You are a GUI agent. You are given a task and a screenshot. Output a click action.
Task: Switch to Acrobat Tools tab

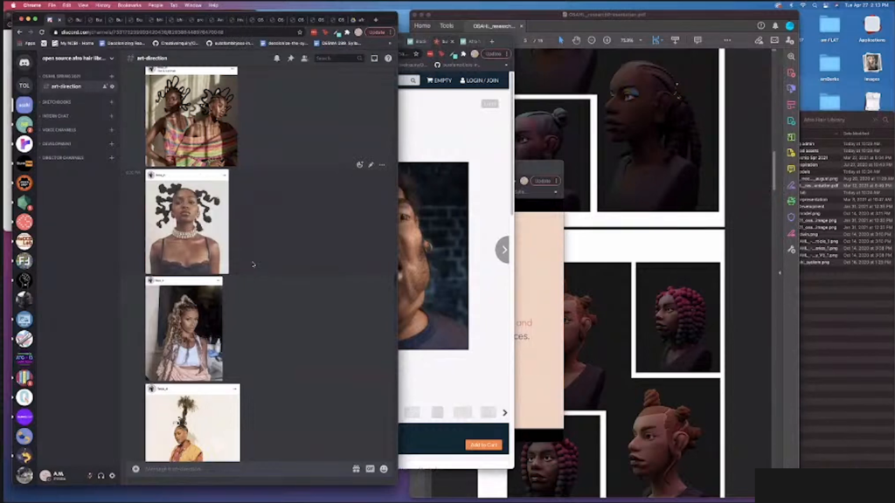447,25
